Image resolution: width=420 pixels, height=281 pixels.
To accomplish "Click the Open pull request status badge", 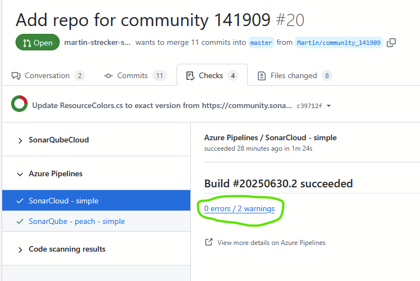I will [x=38, y=43].
